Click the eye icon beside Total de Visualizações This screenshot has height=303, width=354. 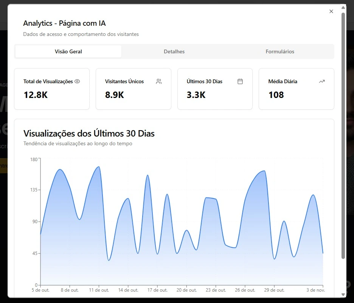tap(77, 81)
